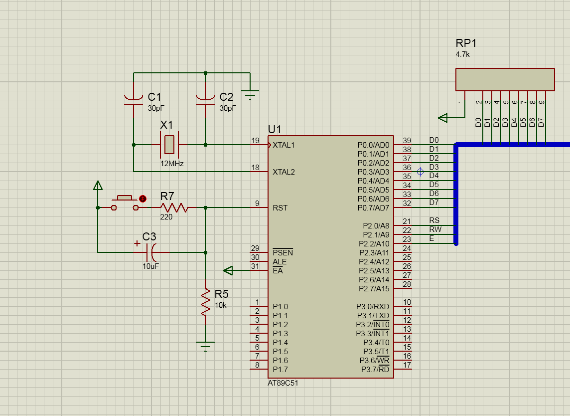
Task: Click the P1.0 pin label
Action: click(281, 306)
